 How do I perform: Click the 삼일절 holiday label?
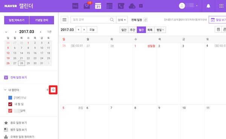click(151, 46)
